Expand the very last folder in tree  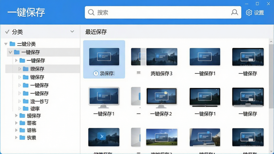tap(16, 138)
